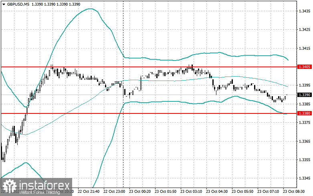Click the 22 Oct 21:40 time label

point(89,192)
